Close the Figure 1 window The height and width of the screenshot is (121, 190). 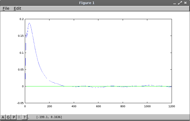coord(185,3)
